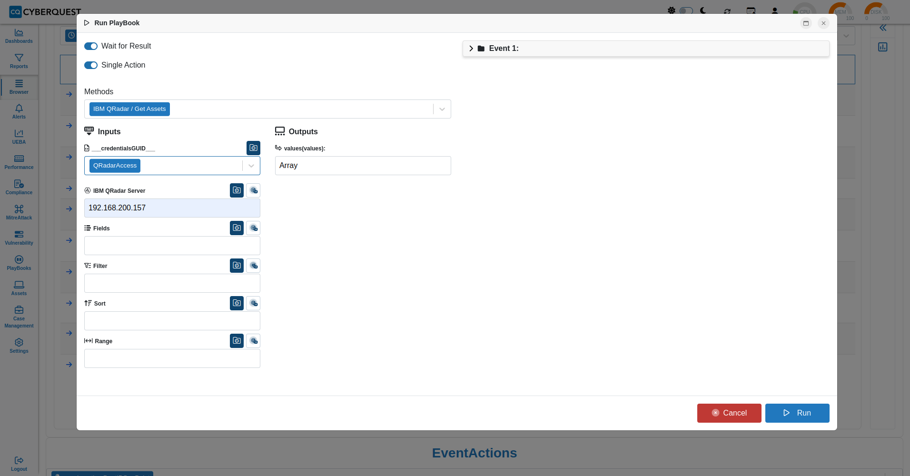Image resolution: width=910 pixels, height=476 pixels.
Task: Open Dashboards in the sidebar
Action: (x=19, y=36)
